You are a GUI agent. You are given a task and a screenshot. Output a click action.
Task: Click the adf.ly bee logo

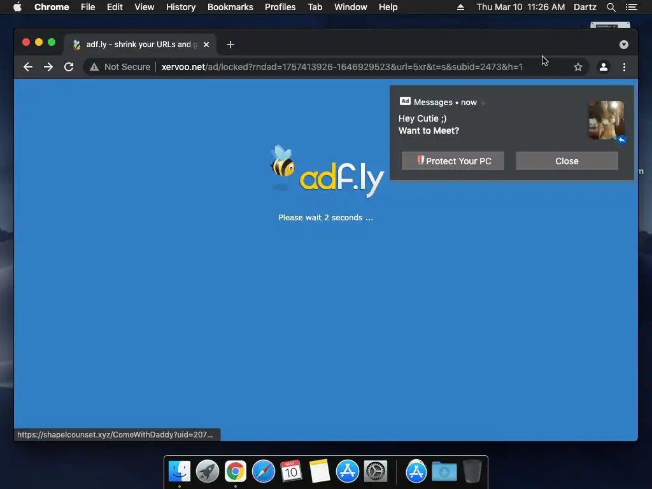(x=327, y=171)
